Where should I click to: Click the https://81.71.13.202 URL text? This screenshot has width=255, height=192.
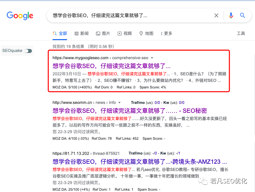click(71, 154)
